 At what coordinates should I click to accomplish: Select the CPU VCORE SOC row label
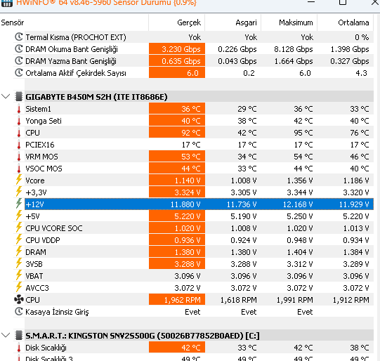54,228
